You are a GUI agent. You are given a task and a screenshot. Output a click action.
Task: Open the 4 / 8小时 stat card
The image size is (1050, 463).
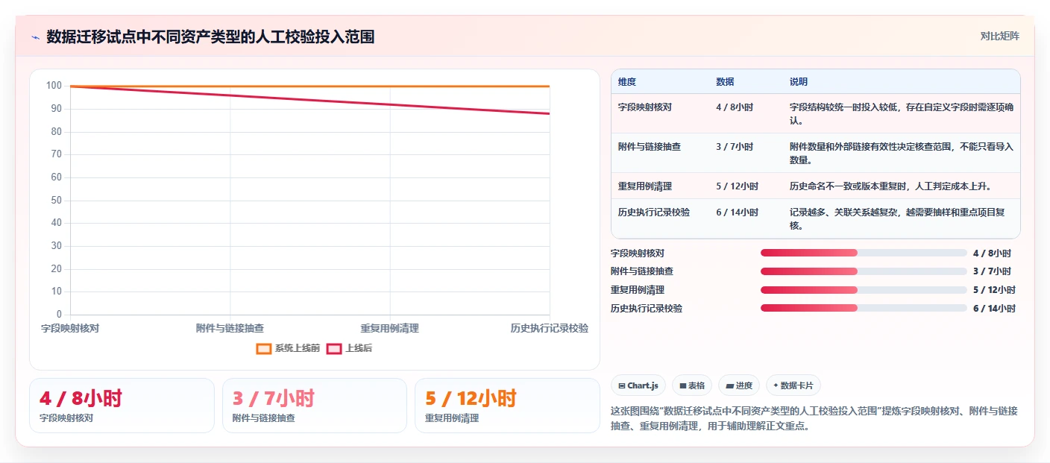(x=122, y=406)
